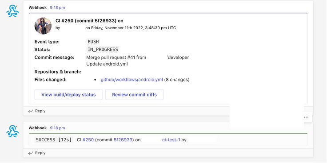
Task: Click the 'SUCCESS [12s]' status badge
Action: 54,140
